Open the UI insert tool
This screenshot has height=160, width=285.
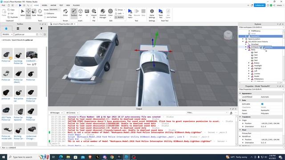[x=87, y=13]
